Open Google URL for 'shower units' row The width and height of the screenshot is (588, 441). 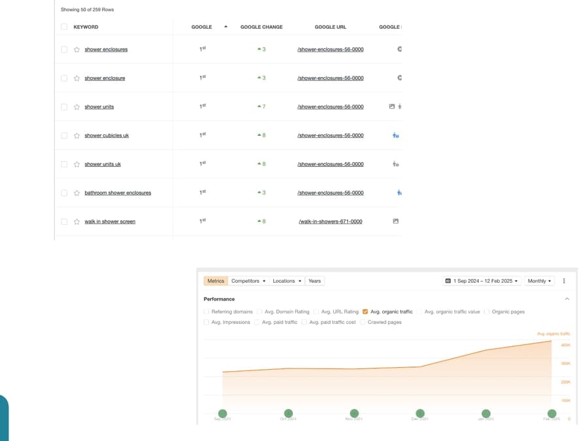pos(331,107)
